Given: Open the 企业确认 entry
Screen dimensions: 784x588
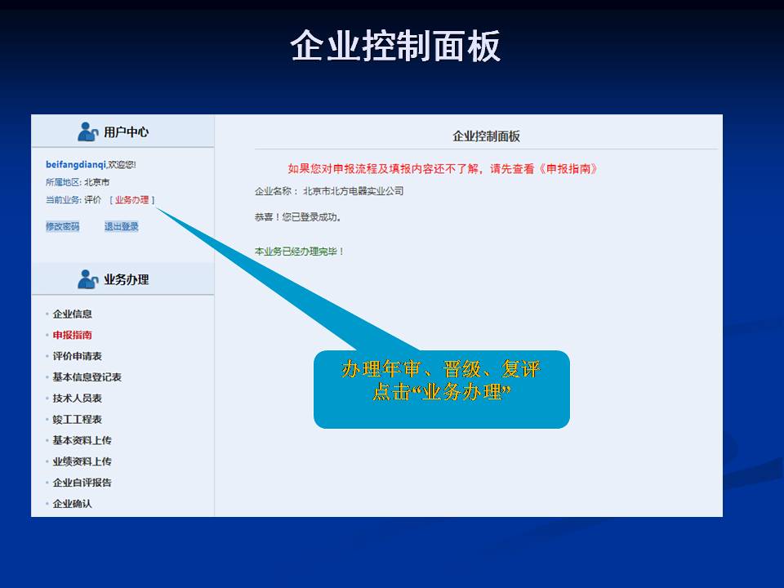Looking at the screenshot, I should (x=73, y=504).
